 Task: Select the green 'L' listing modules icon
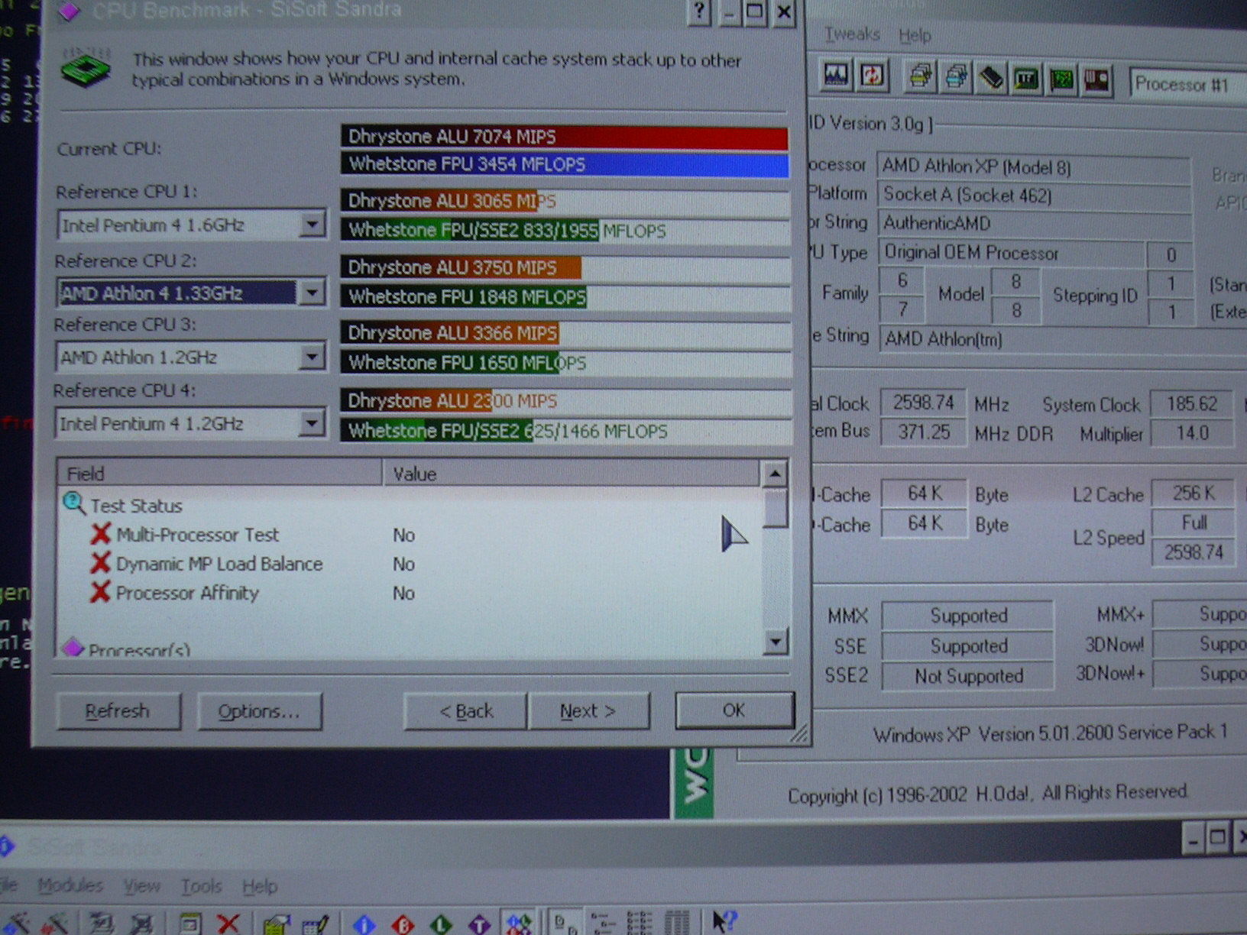(441, 924)
